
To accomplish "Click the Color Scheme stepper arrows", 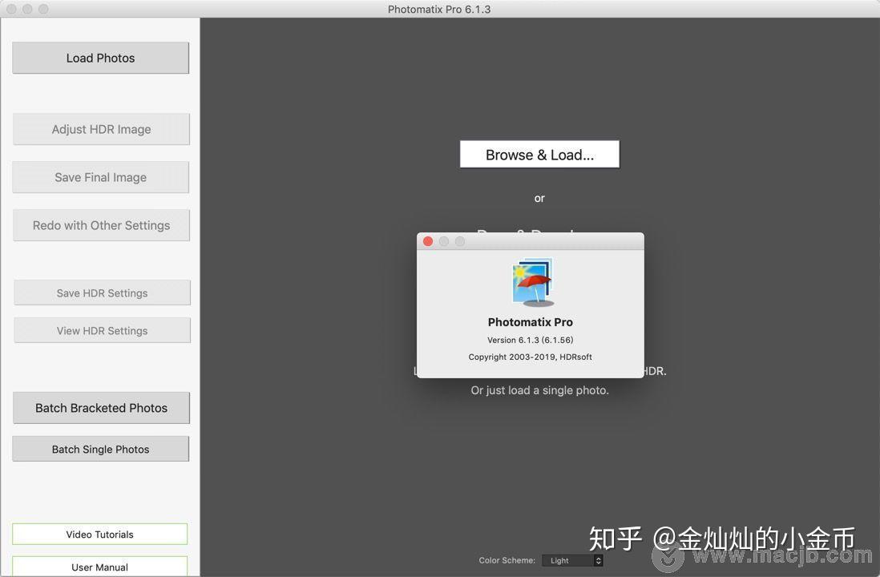I will click(599, 560).
